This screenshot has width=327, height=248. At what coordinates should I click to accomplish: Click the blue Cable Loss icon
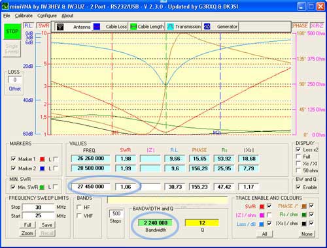click(x=97, y=27)
